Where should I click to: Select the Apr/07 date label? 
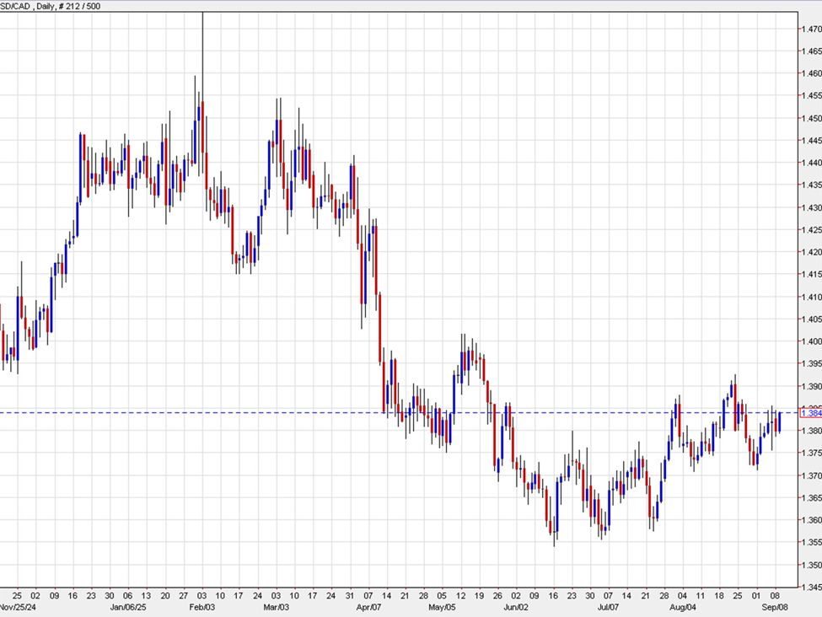(368, 604)
